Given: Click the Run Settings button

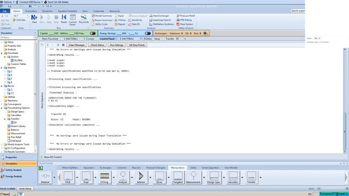Looking at the screenshot, I should tap(116, 45).
